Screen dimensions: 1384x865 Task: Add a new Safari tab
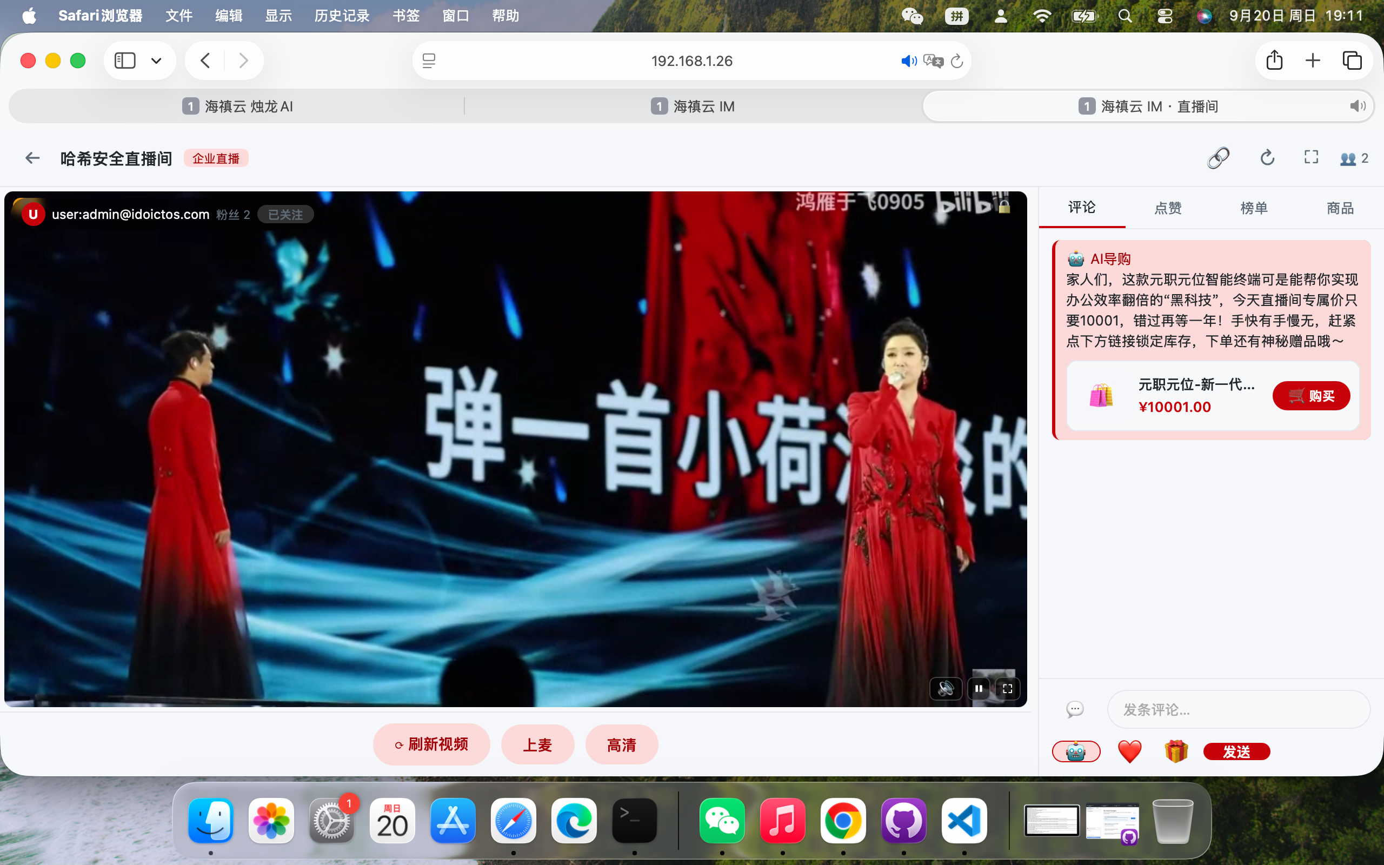tap(1313, 61)
